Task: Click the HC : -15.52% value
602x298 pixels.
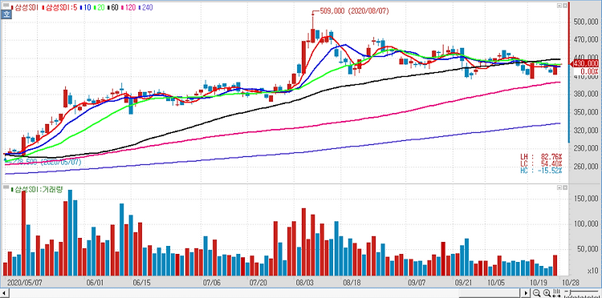Action: [541, 171]
